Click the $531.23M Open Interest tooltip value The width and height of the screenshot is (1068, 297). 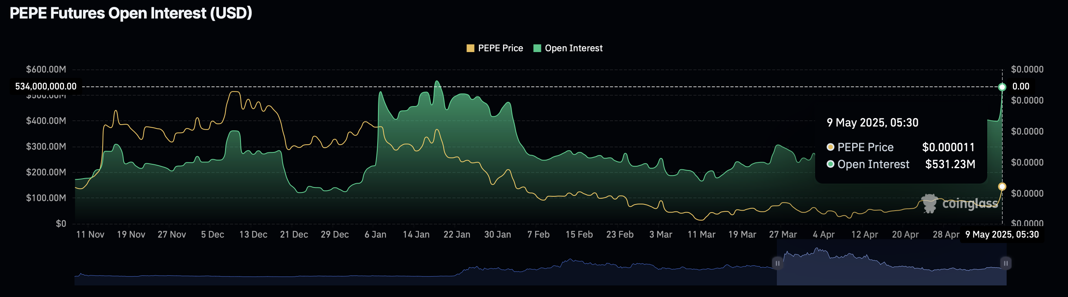950,164
